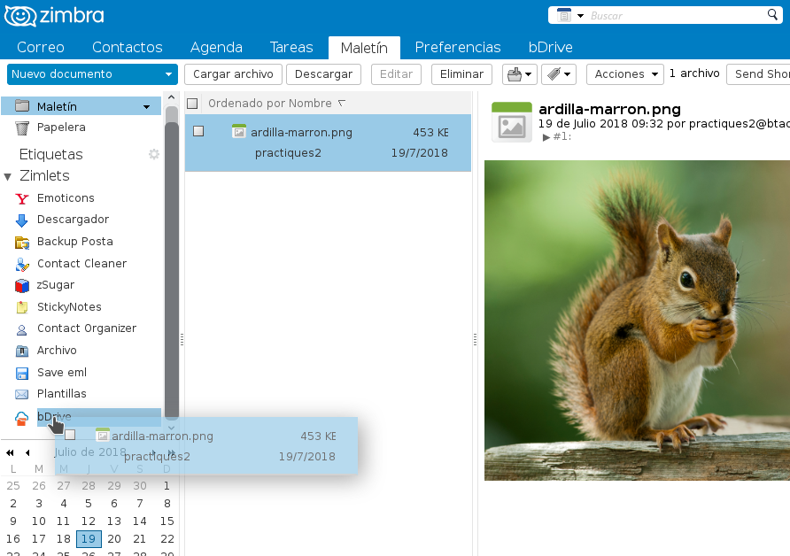This screenshot has width=790, height=556.
Task: Toggle the select-all checkbox in list header
Action: (192, 104)
